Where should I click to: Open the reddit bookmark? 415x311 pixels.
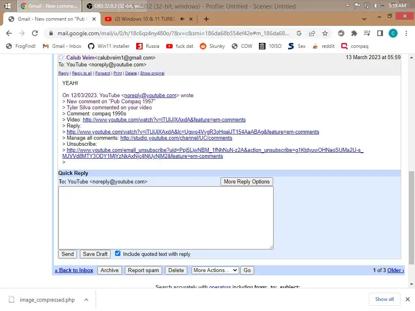[x=323, y=46]
